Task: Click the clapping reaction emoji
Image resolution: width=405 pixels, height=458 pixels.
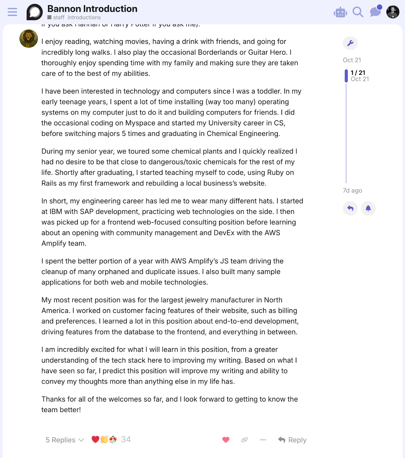Action: tap(104, 439)
